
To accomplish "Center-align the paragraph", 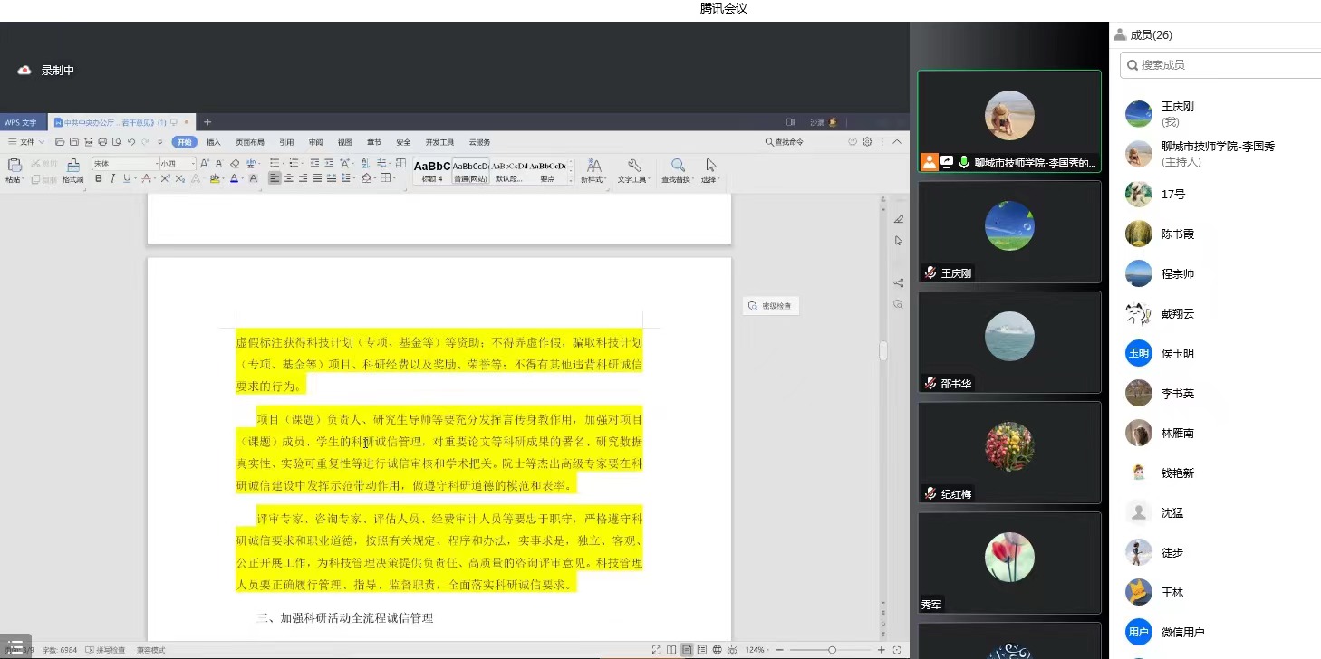I will click(x=289, y=178).
